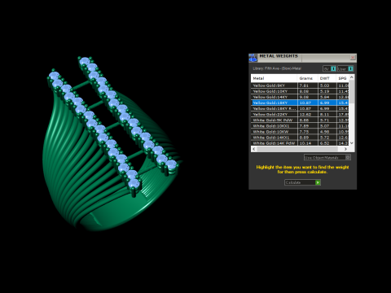Click the 10.14 grams cell
The height and width of the screenshot is (293, 391).
pos(307,143)
